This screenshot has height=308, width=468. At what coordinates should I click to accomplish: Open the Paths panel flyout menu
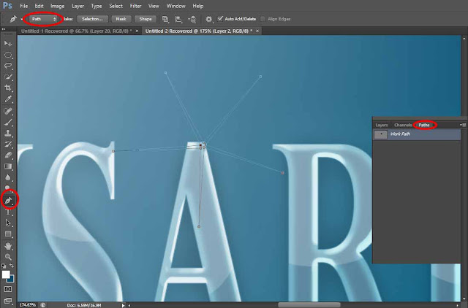click(x=463, y=125)
